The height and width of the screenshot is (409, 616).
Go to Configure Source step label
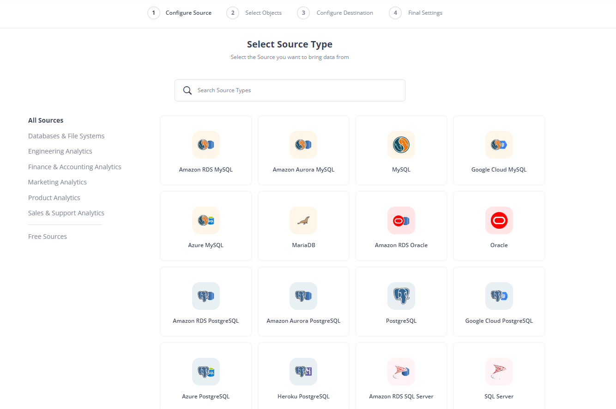[x=188, y=13]
